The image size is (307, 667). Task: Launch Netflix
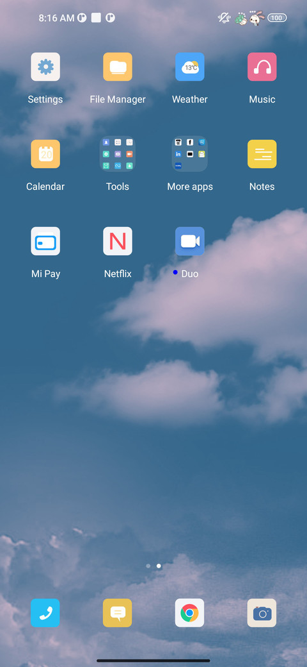pyautogui.click(x=118, y=241)
